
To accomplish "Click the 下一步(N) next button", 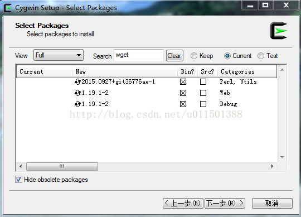I will tap(225, 203).
